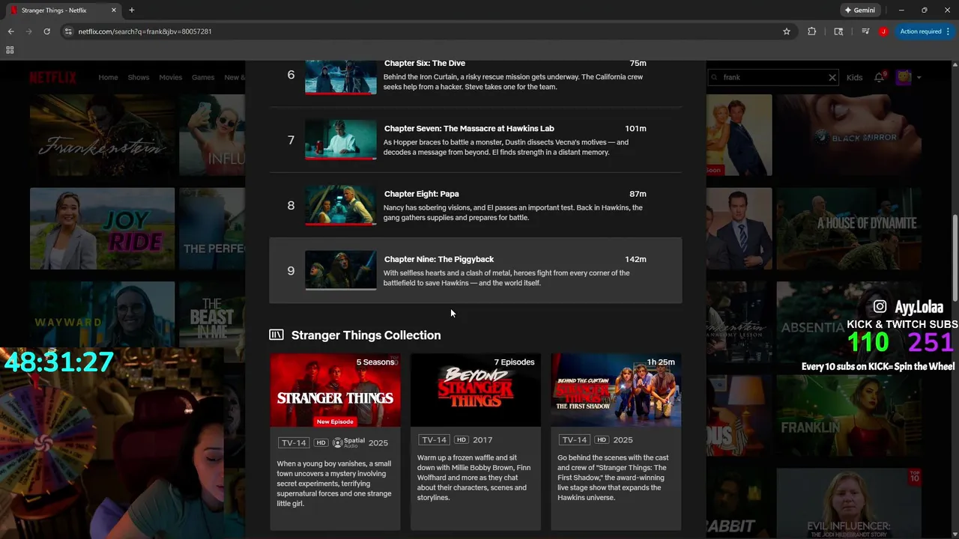Open the Chrome apps grid icon
The image size is (959, 539).
tap(10, 50)
